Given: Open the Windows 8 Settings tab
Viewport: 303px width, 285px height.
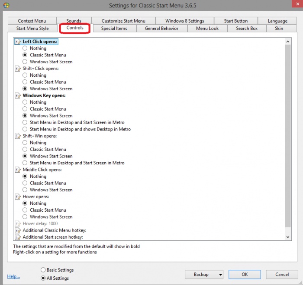Looking at the screenshot, I should [184, 21].
